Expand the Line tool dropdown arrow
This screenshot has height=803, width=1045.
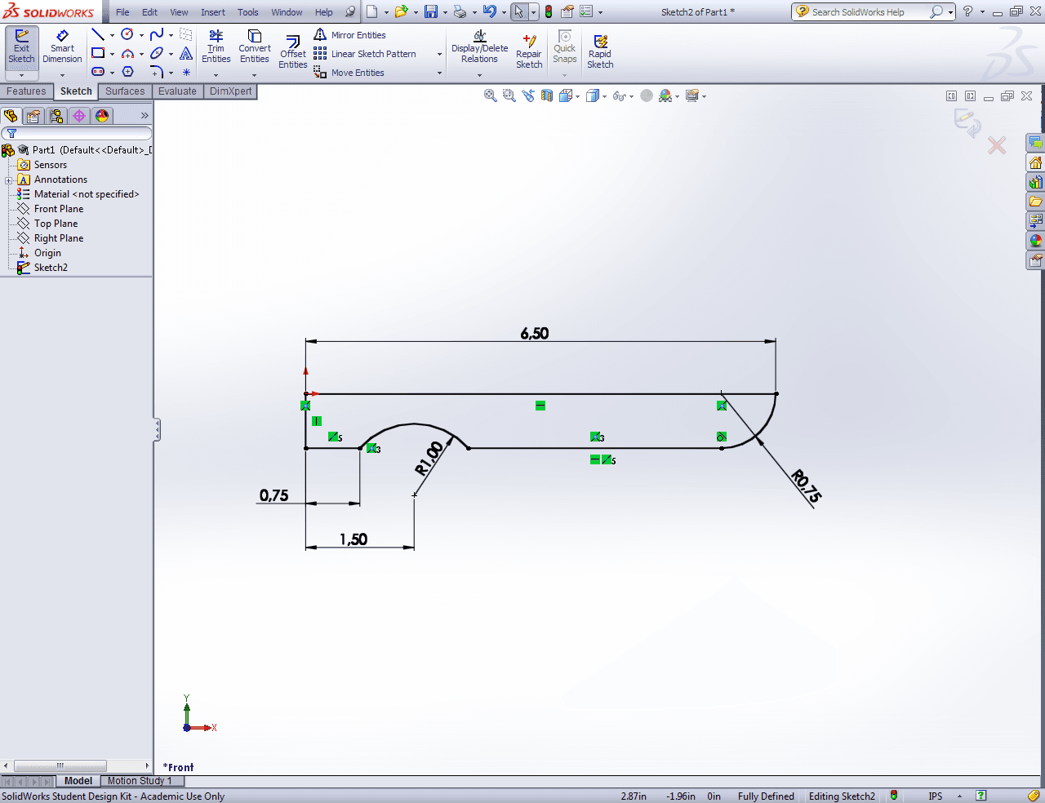point(112,35)
